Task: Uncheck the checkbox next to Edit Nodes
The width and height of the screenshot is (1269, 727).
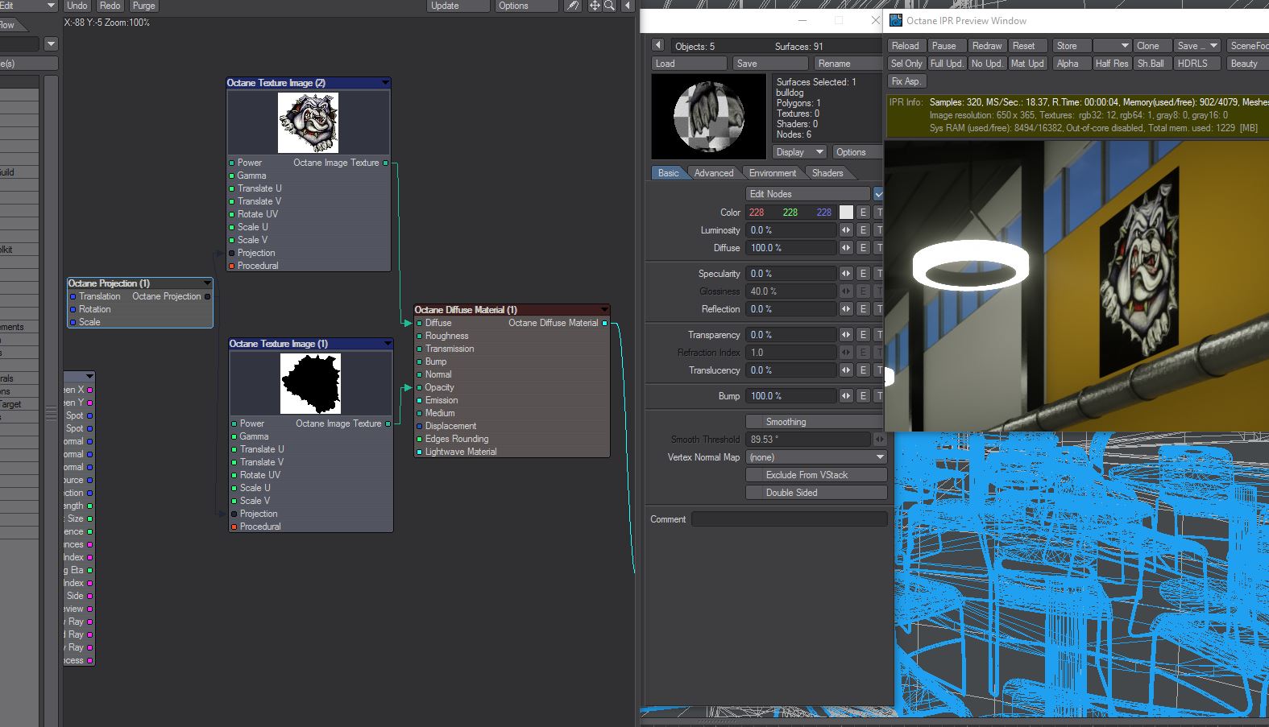Action: point(878,194)
